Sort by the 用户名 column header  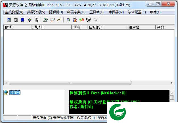point(141,27)
